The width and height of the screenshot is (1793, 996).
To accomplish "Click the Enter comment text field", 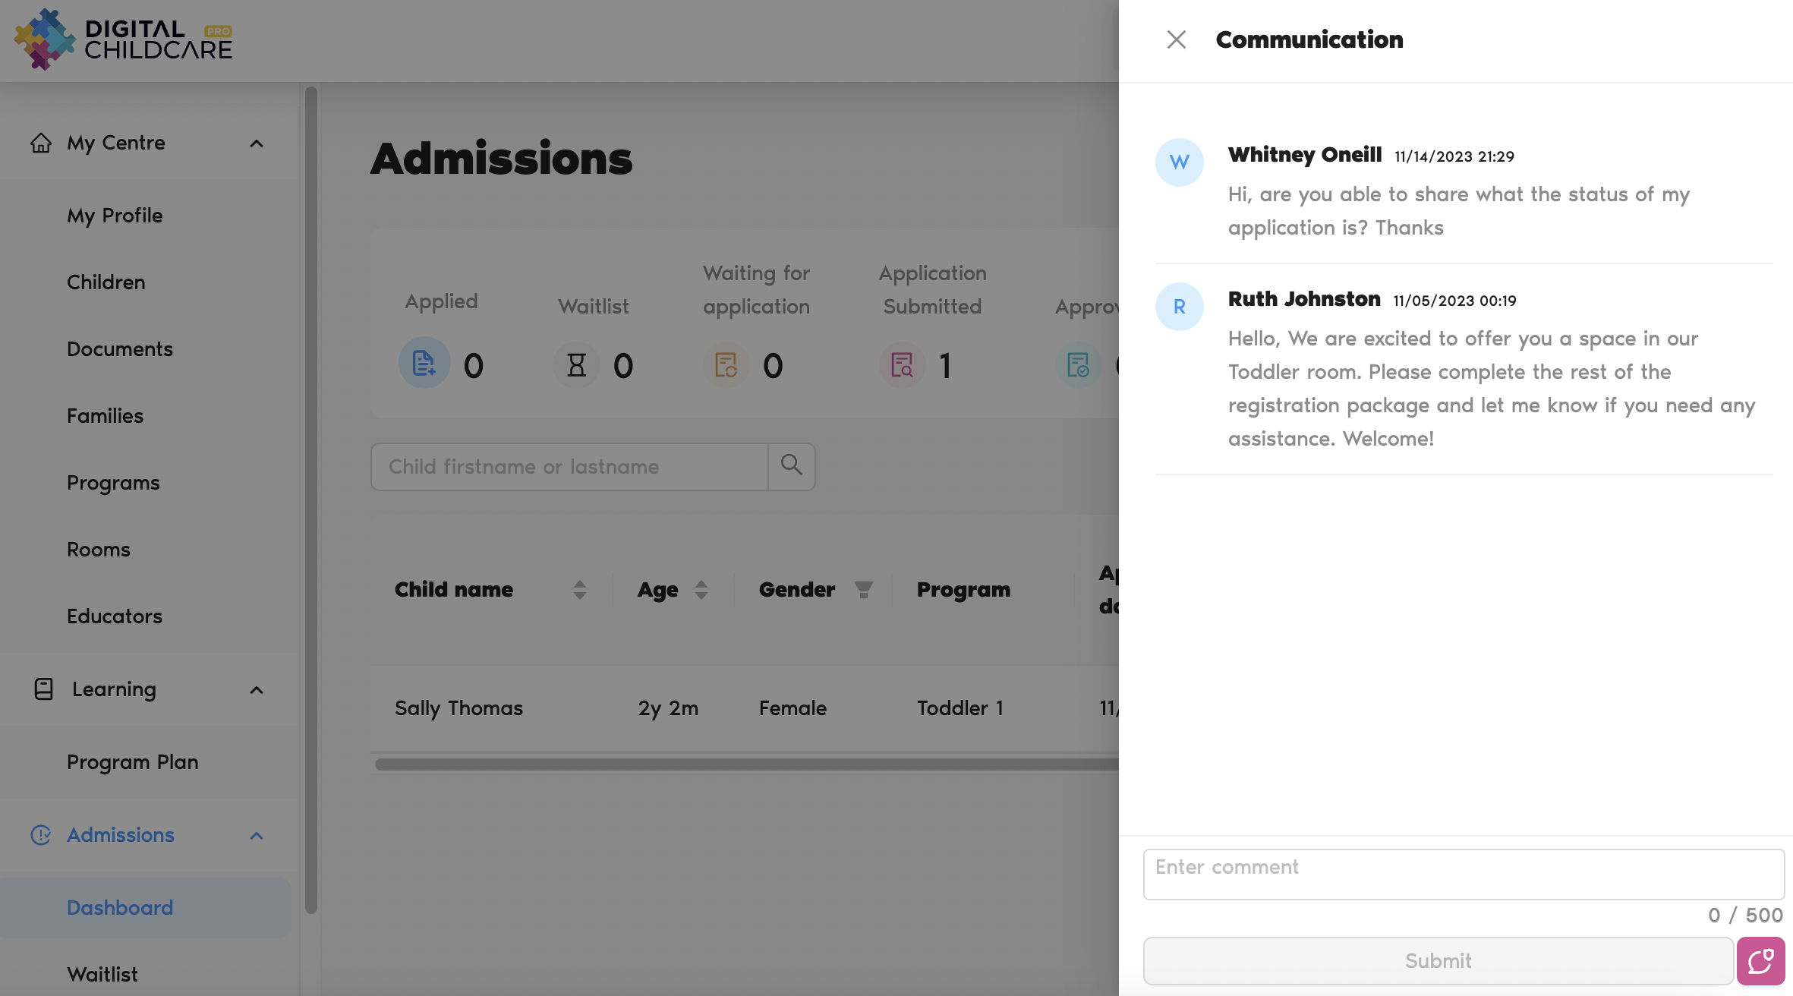I will coord(1463,874).
